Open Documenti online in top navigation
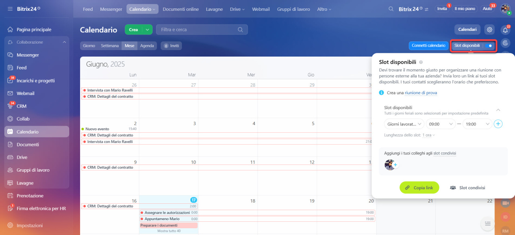The width and height of the screenshot is (515, 235). (x=181, y=9)
